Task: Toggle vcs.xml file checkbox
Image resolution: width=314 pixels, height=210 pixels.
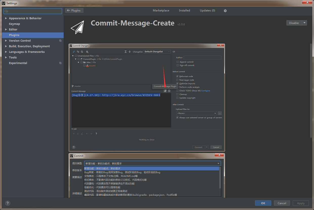Action: [x=84, y=66]
